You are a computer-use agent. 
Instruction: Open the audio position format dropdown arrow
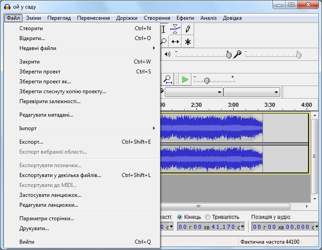click(x=317, y=227)
